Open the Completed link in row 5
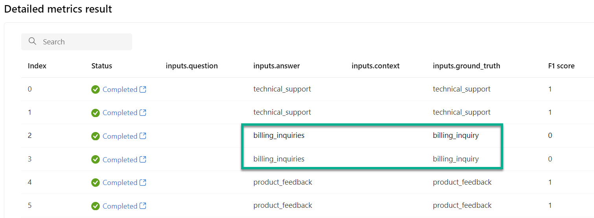Screen dimensions: 594x218 pos(120,206)
